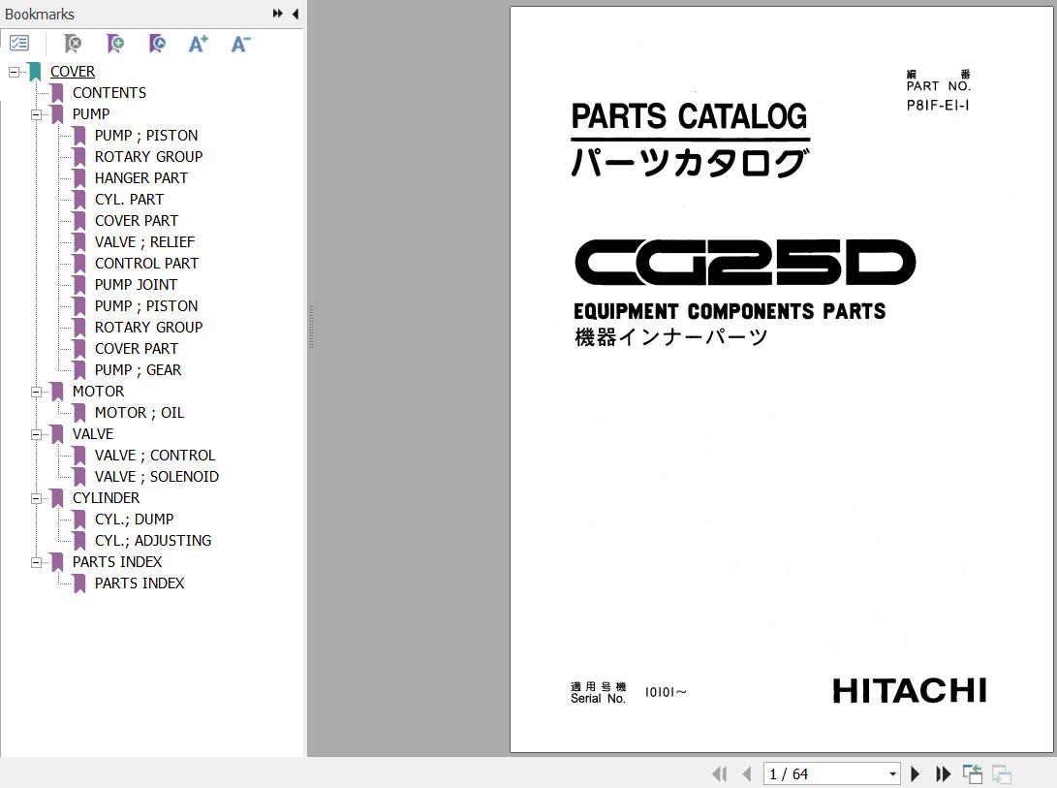Image resolution: width=1057 pixels, height=788 pixels.
Task: Open the CYL.; DUMP bookmark
Action: coord(134,520)
